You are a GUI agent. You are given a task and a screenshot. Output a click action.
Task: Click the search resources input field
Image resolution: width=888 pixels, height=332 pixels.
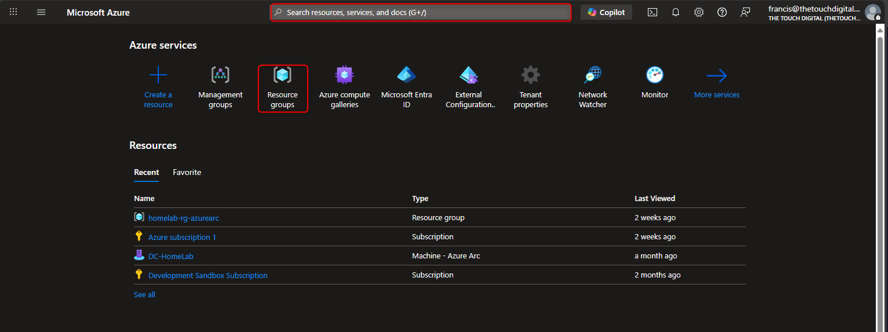coord(421,12)
